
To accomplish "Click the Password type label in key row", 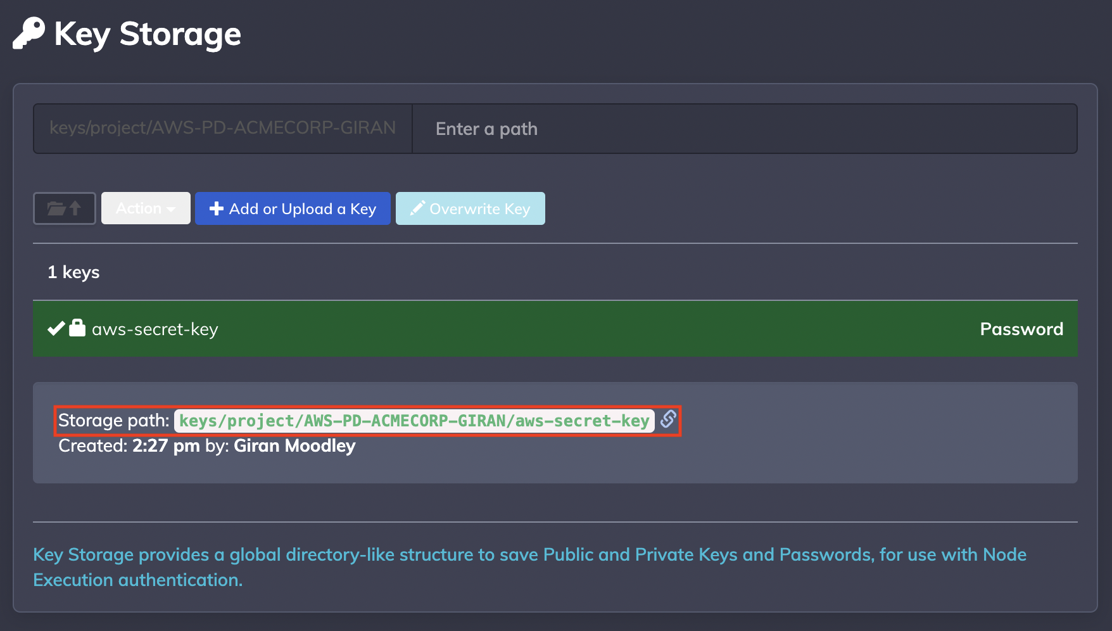I will coord(1021,329).
